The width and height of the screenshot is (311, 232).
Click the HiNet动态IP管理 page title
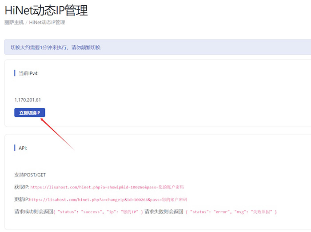[x=46, y=10]
